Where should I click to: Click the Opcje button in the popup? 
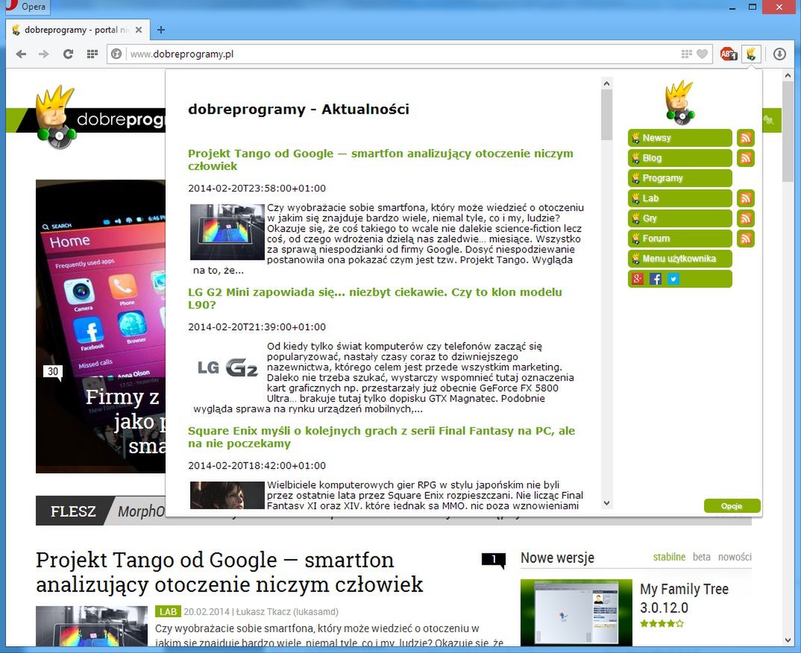(x=732, y=506)
